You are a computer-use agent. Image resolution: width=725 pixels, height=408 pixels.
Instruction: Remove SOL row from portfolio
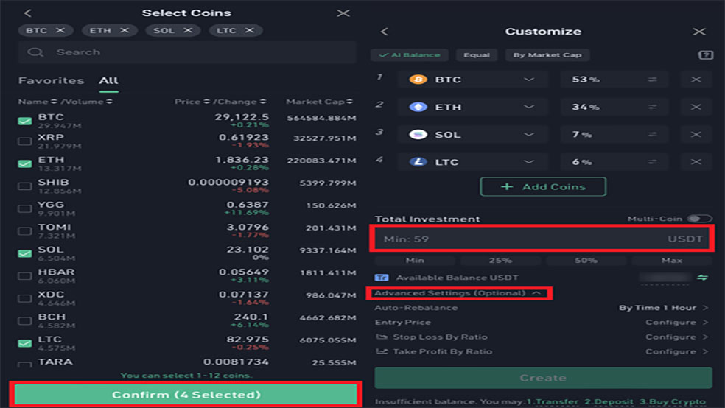[x=696, y=135]
